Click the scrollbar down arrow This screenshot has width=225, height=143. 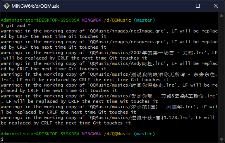pos(222,139)
